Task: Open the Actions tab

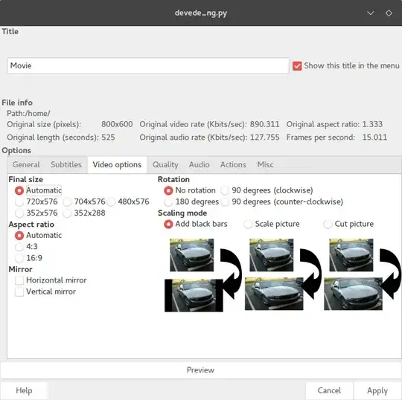Action: tap(233, 164)
